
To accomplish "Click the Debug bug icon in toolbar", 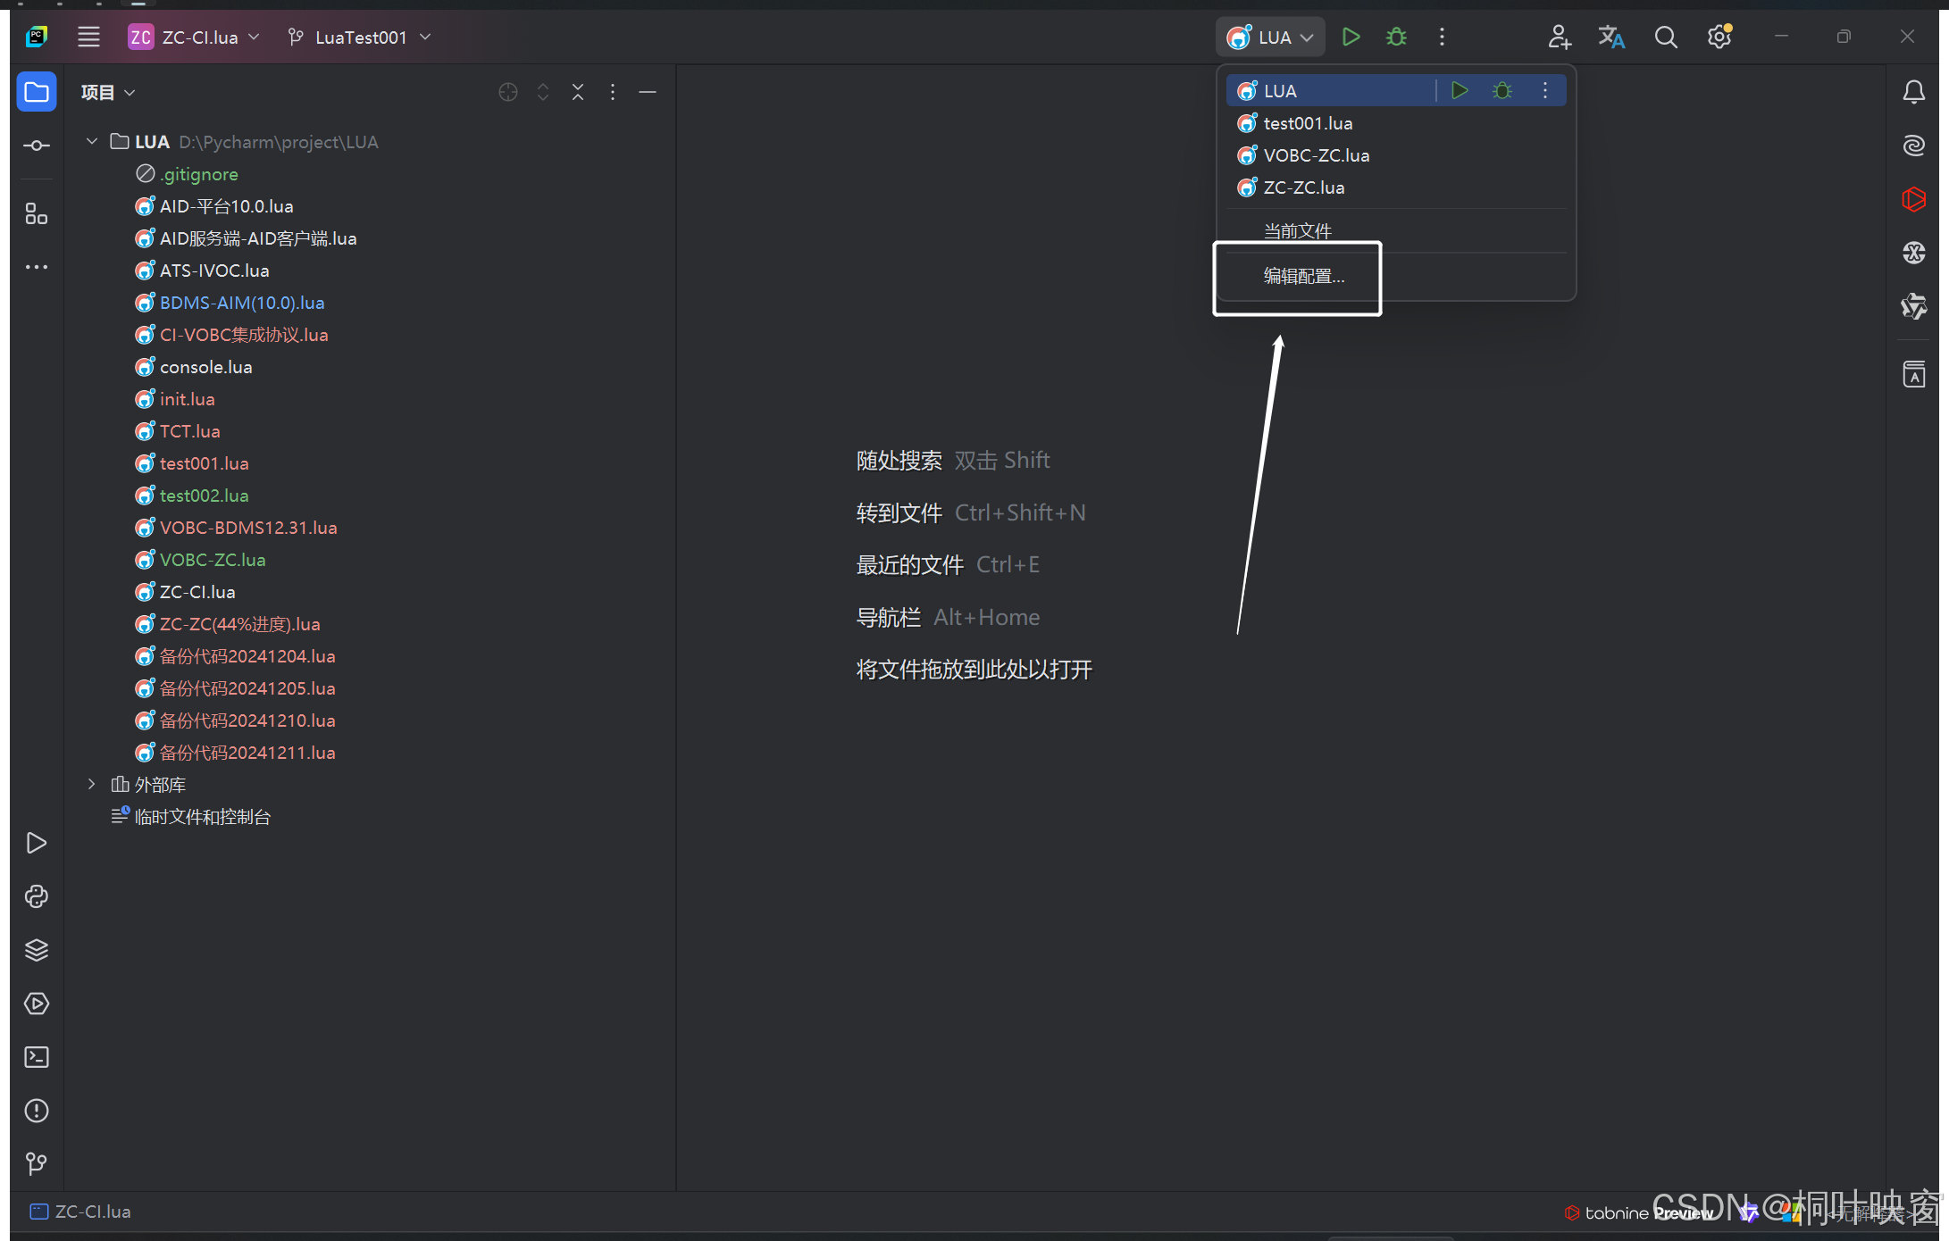I will pyautogui.click(x=1396, y=37).
